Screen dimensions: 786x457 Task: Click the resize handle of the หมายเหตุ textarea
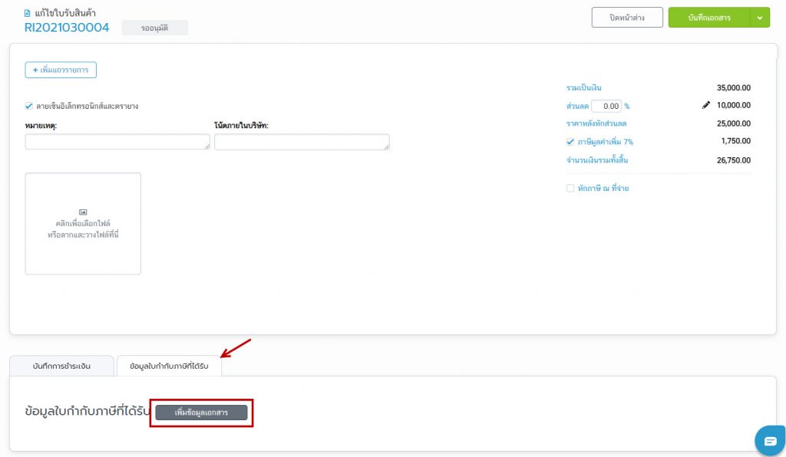click(206, 146)
